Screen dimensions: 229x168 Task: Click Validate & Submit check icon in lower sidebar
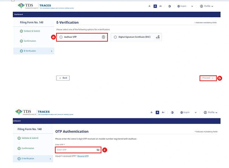click(19, 138)
